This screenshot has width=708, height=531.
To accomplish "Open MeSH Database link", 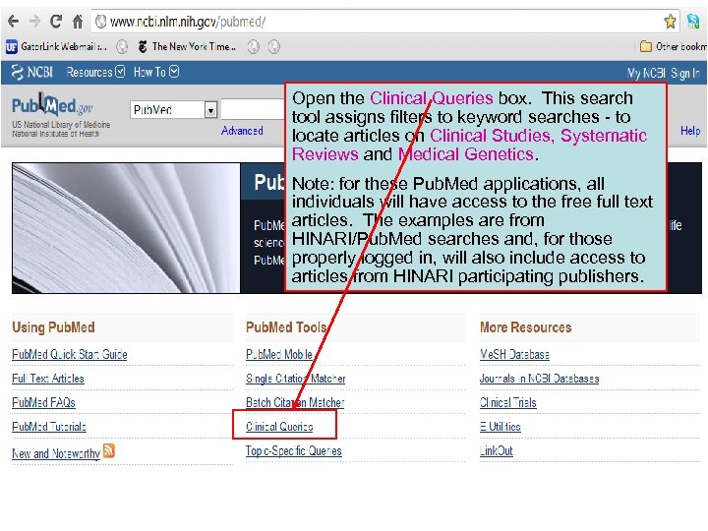I will [x=514, y=354].
